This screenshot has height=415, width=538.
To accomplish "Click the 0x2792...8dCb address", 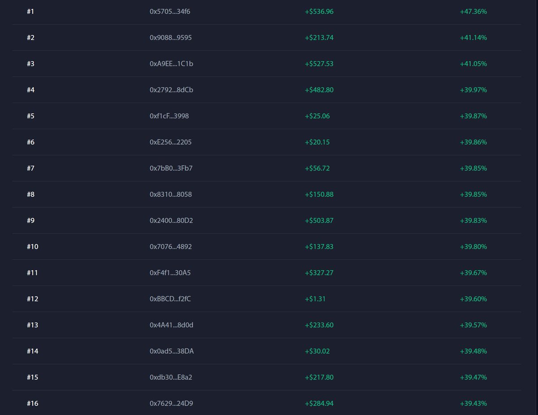I will (171, 90).
